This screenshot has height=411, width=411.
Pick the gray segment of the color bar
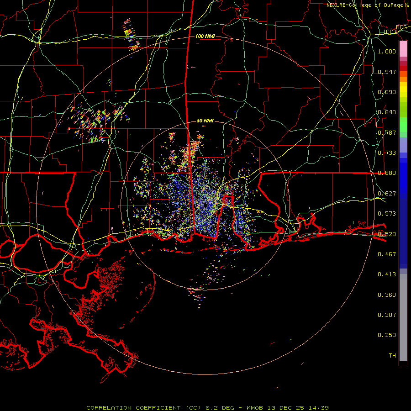click(x=403, y=317)
